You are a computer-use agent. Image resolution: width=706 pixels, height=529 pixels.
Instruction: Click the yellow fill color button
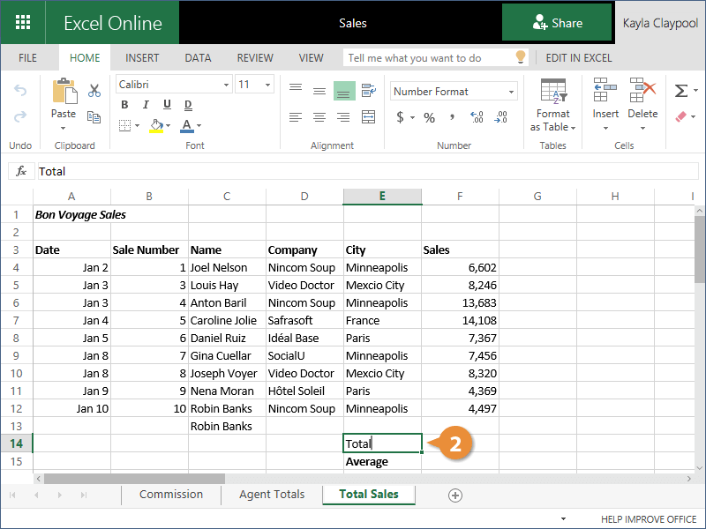155,125
